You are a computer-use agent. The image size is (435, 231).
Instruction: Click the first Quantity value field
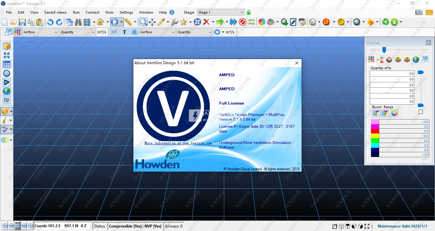tap(392, 74)
